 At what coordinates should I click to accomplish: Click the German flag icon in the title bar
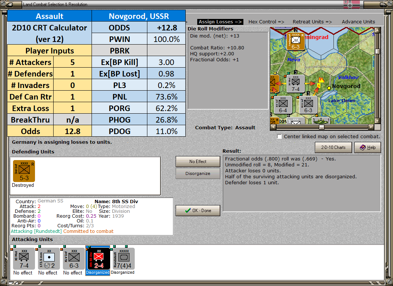(x=351, y=4)
